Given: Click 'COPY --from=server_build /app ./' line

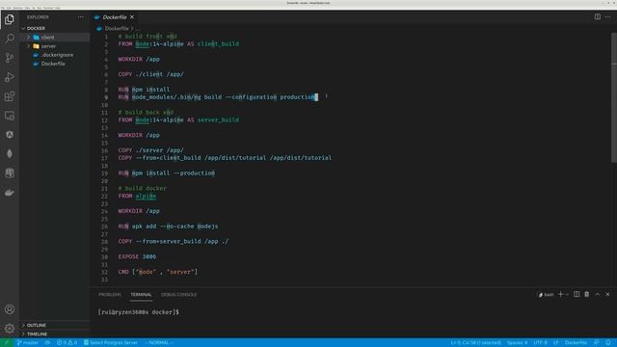Looking at the screenshot, I should pyautogui.click(x=174, y=242).
